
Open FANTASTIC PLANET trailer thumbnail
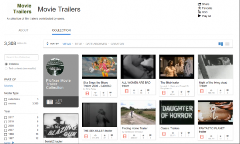215,112
